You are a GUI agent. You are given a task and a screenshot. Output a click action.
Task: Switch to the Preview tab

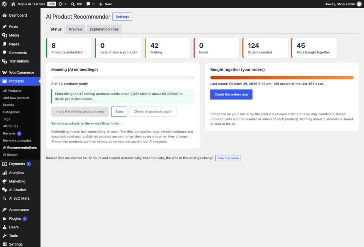point(76,29)
